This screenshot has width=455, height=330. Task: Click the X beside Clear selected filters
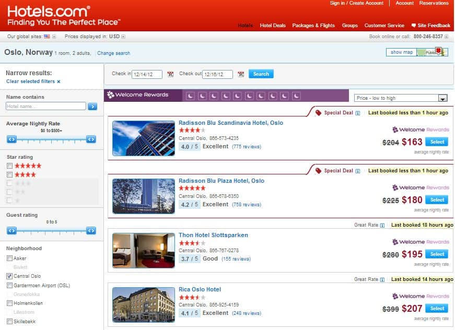tap(59, 82)
